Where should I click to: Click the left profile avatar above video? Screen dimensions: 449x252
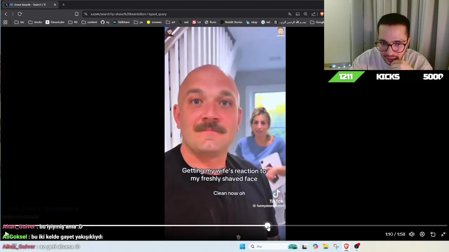click(170, 32)
